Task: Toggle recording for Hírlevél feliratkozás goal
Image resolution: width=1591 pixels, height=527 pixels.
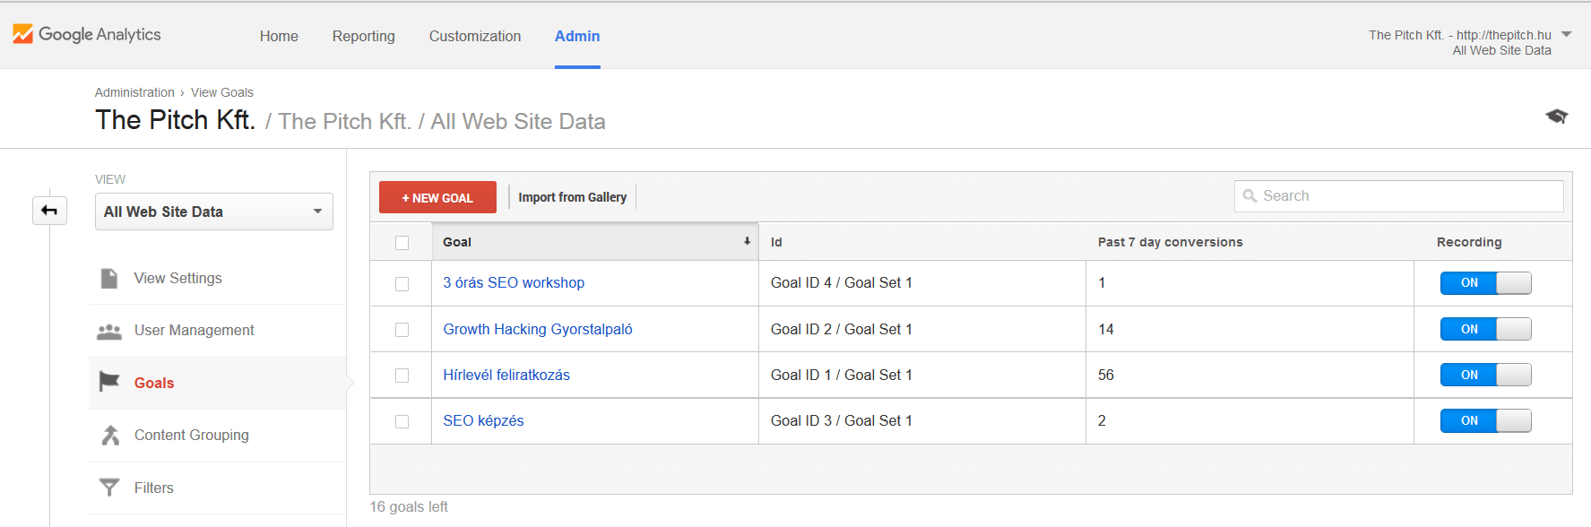Action: point(1485,375)
